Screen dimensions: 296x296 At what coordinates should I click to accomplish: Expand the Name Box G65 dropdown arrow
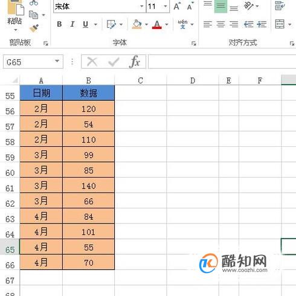[57, 61]
